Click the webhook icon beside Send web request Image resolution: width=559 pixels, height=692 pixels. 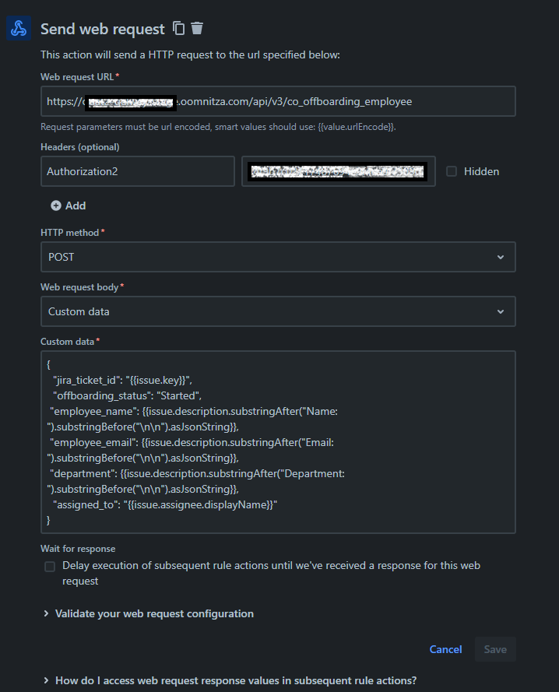pyautogui.click(x=18, y=29)
